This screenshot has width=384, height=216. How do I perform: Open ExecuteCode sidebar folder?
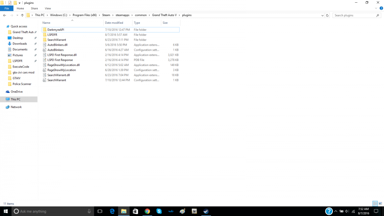(x=21, y=67)
